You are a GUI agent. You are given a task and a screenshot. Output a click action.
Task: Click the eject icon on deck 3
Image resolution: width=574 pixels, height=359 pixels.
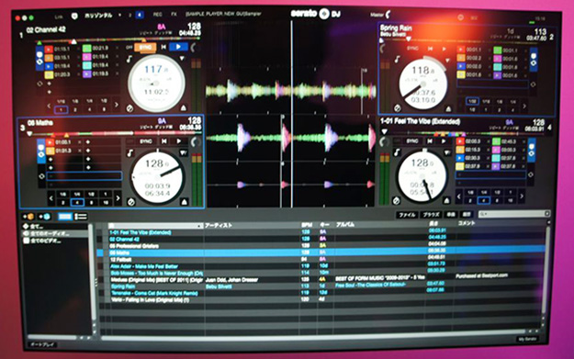[184, 202]
